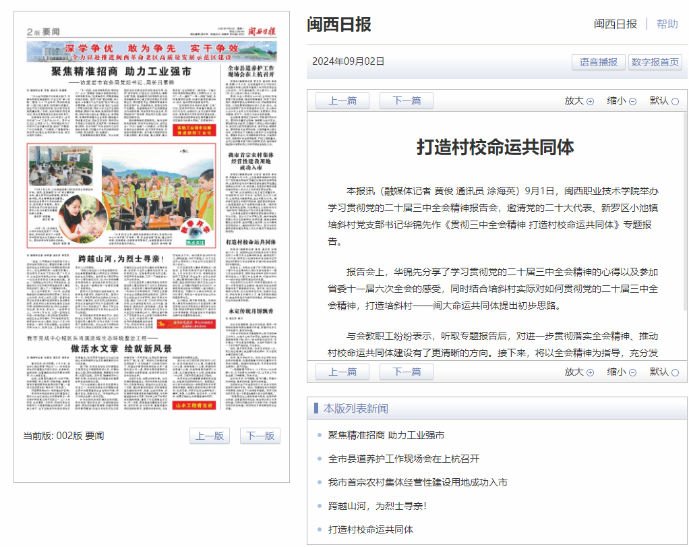The image size is (689, 547).
Task: Click the bottom 缩小 zoom-out minus icon
Action: tap(632, 372)
